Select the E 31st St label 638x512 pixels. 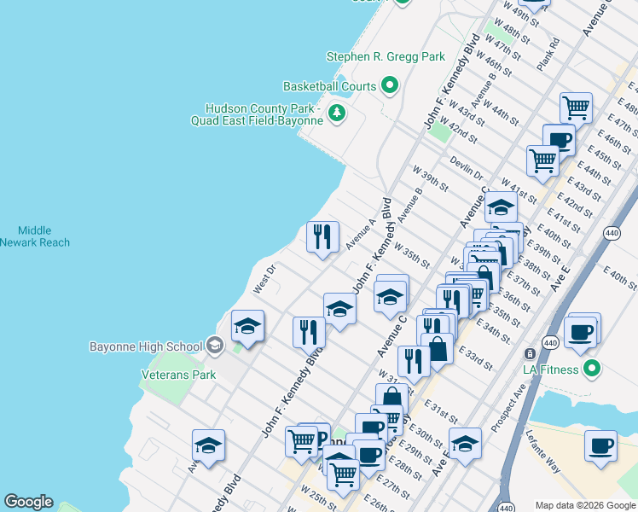pos(441,411)
